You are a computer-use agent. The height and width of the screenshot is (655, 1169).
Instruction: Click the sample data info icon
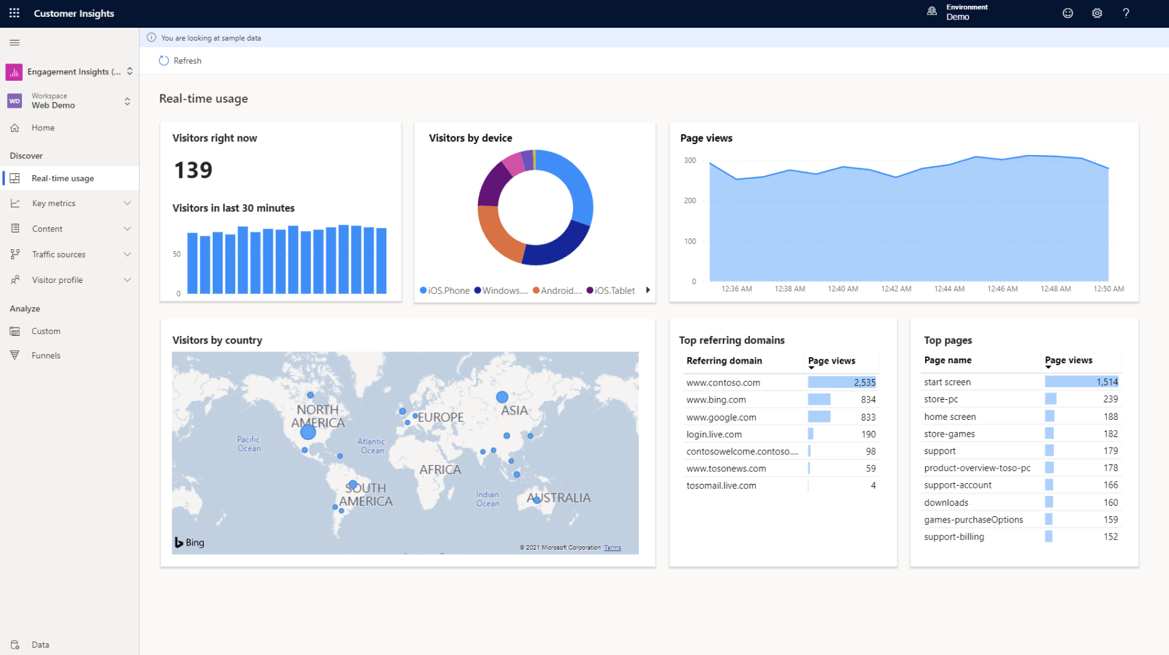coord(151,37)
